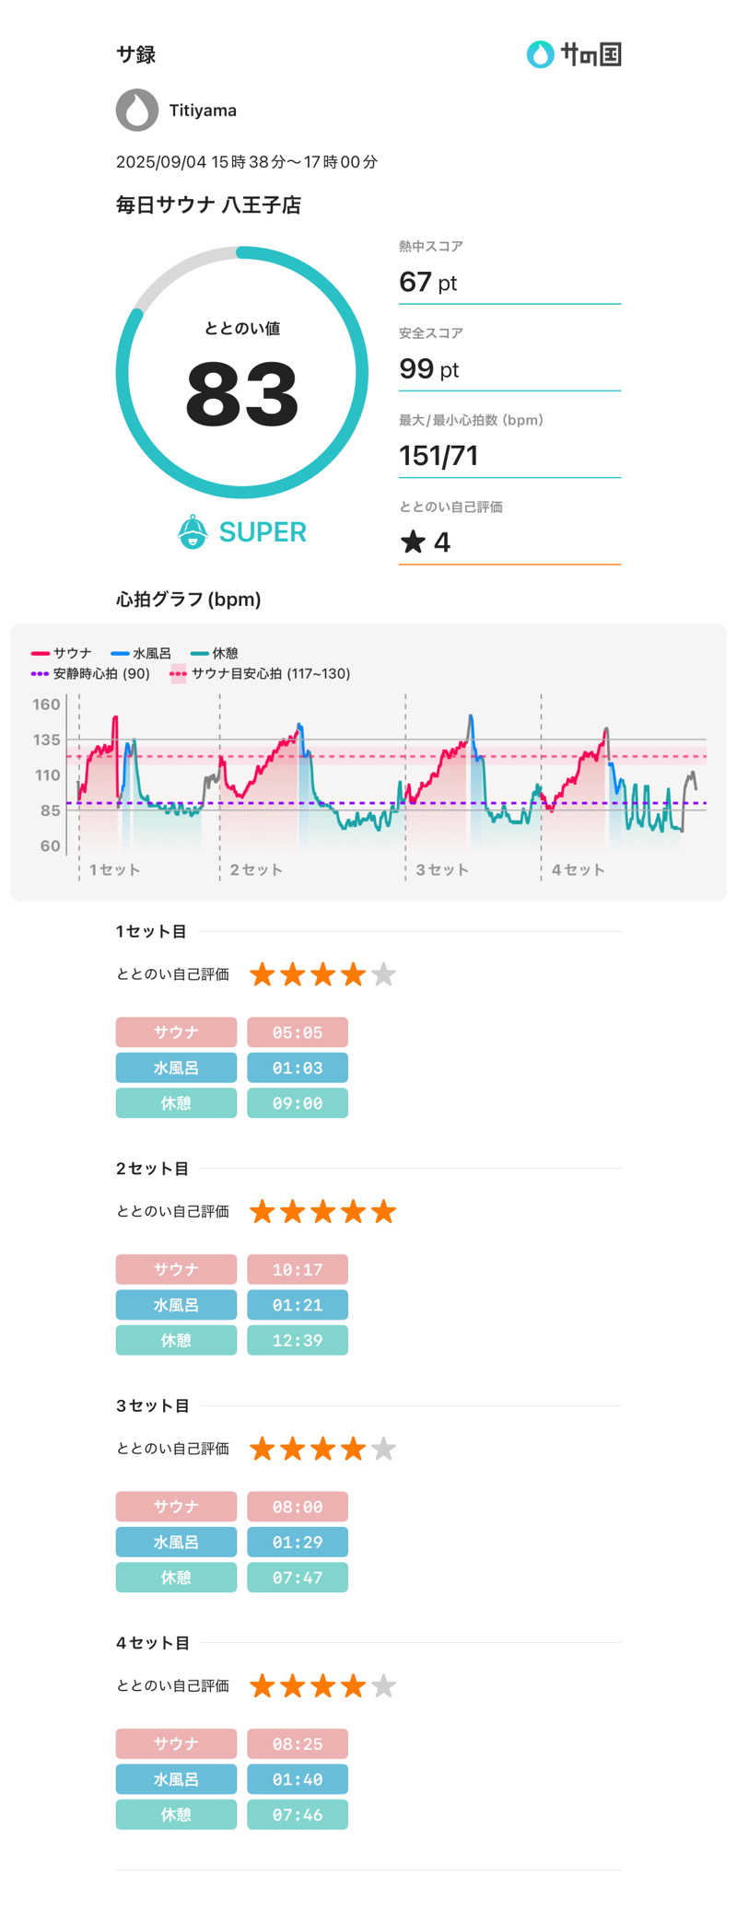Viewport: 737px width, 1911px height.
Task: Click fifth star in 2セット目 rating
Action: [383, 1211]
